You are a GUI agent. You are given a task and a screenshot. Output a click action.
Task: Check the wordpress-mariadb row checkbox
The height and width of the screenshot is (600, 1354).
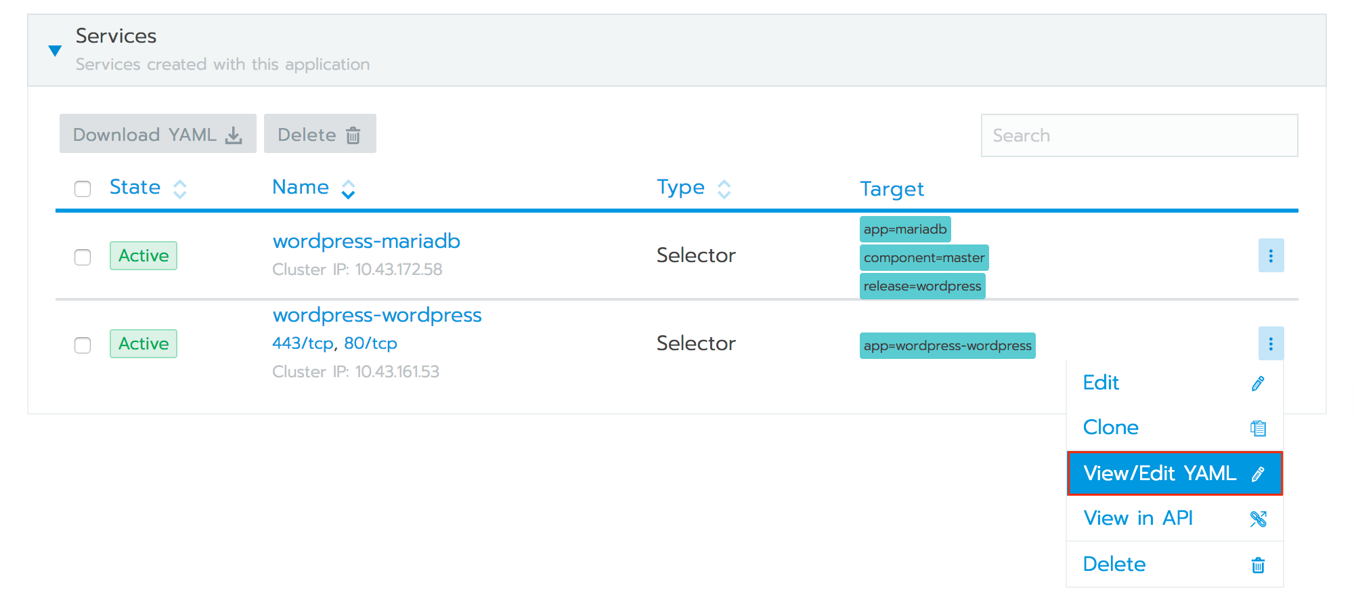point(83,257)
